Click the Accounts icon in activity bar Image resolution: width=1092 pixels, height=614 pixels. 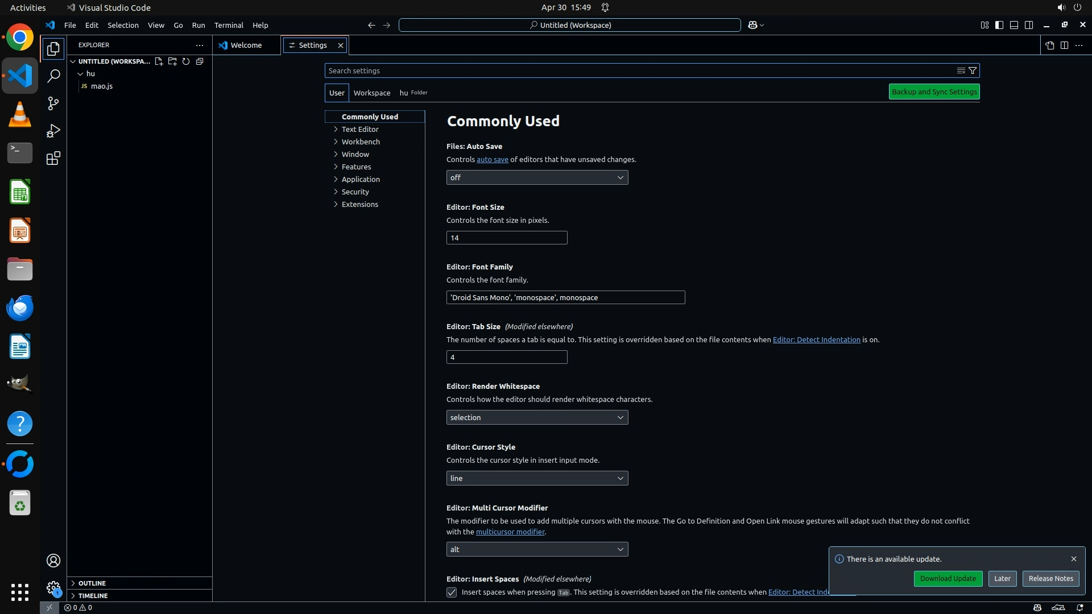coord(53,561)
